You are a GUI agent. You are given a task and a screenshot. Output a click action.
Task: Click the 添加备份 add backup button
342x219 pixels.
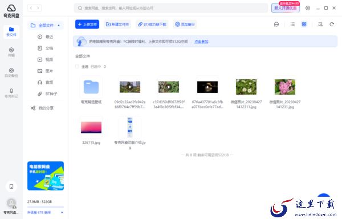point(185,24)
